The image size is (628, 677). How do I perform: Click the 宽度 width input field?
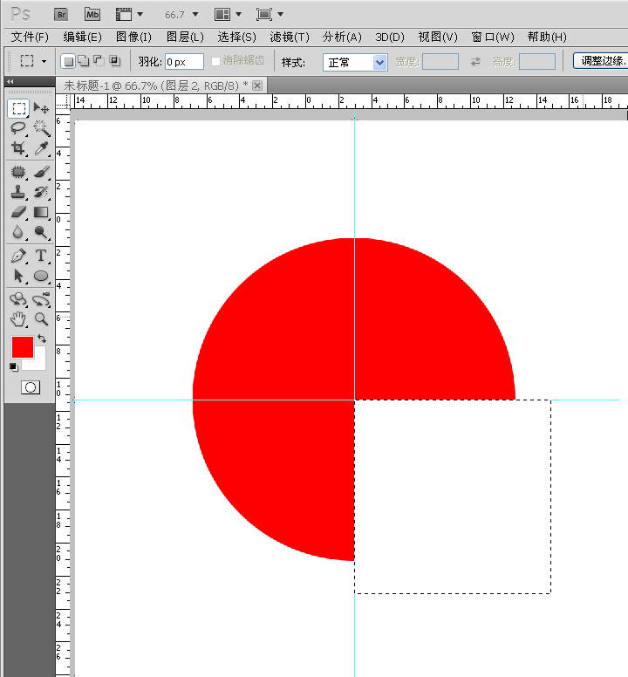[x=440, y=62]
